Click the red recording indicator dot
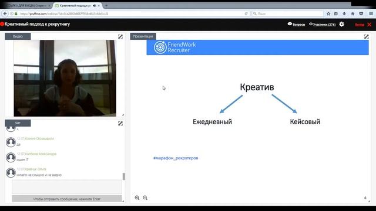The width and height of the screenshot is (376, 211). click(x=2, y=24)
